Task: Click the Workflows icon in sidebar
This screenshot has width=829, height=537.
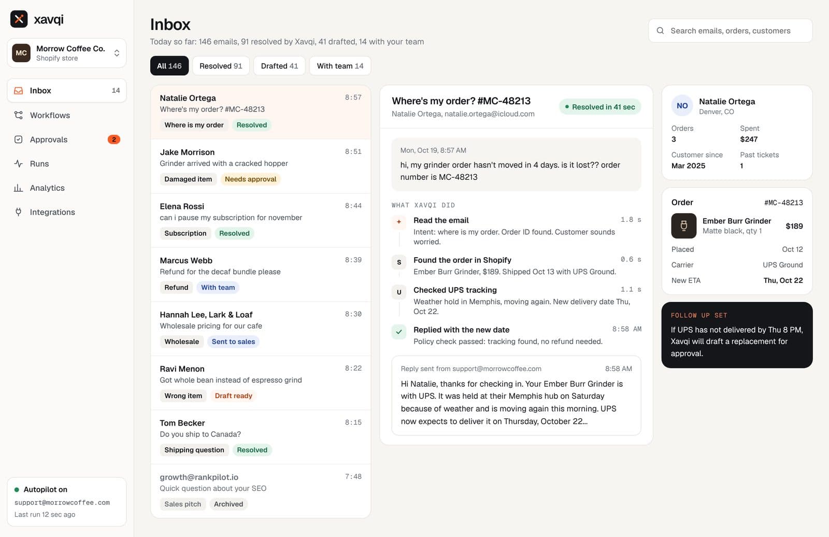Action: tap(19, 115)
